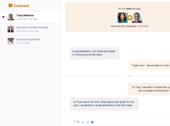Viewport: 170px width, 126px height.
Task: Click the active blue pagination dot
Action: point(92,122)
